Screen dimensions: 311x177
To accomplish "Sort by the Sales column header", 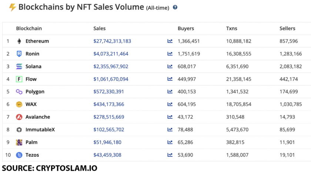I will [99, 28].
